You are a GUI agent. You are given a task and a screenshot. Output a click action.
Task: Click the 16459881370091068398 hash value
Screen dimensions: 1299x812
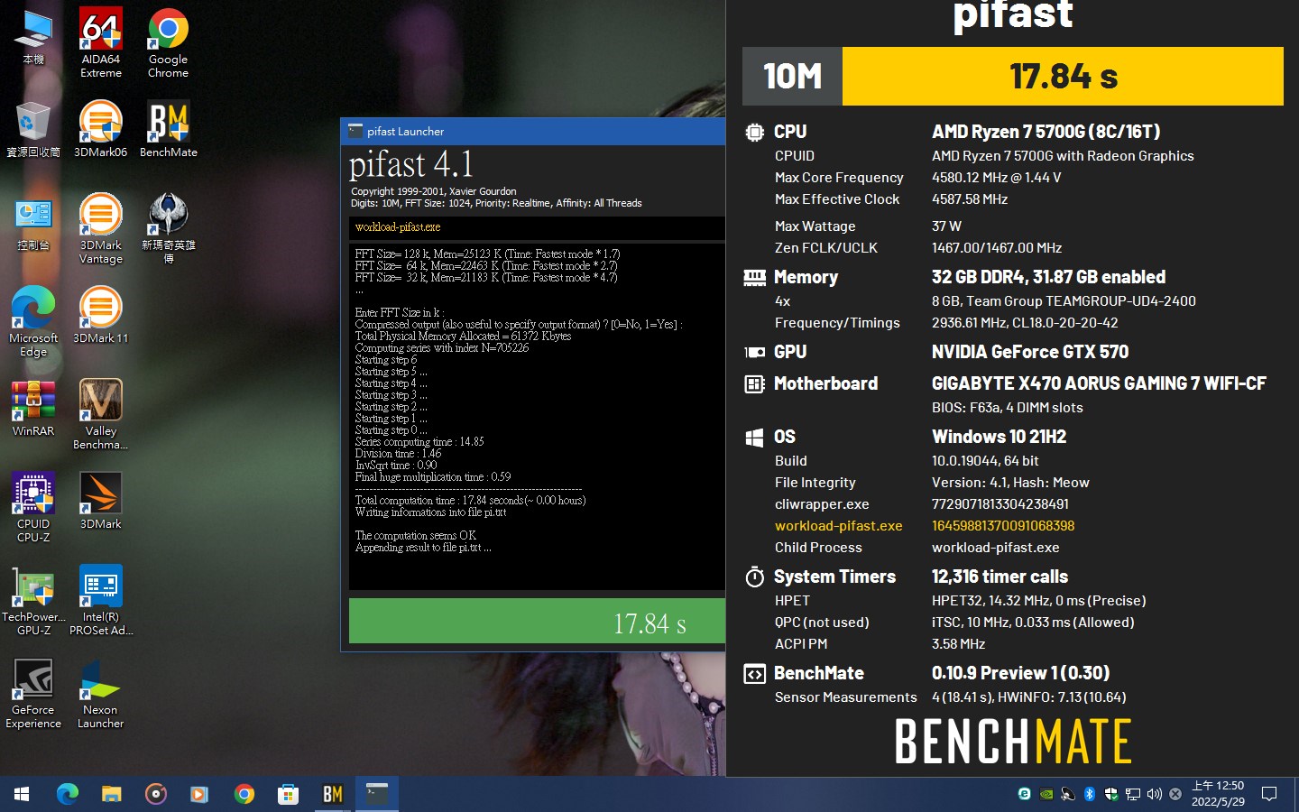1003,526
